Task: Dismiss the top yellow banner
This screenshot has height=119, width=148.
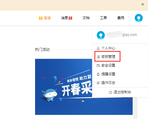Action: click(x=142, y=4)
